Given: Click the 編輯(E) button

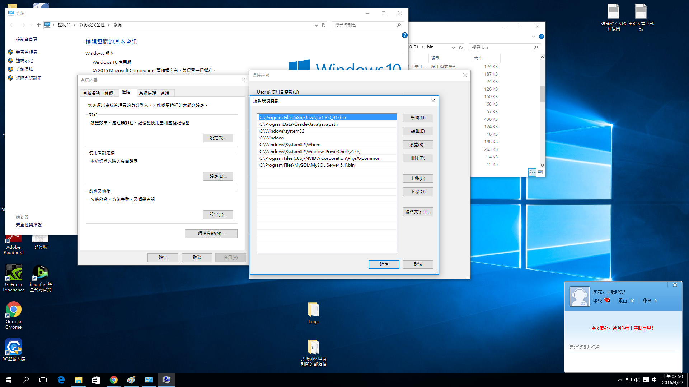Looking at the screenshot, I should click(418, 131).
